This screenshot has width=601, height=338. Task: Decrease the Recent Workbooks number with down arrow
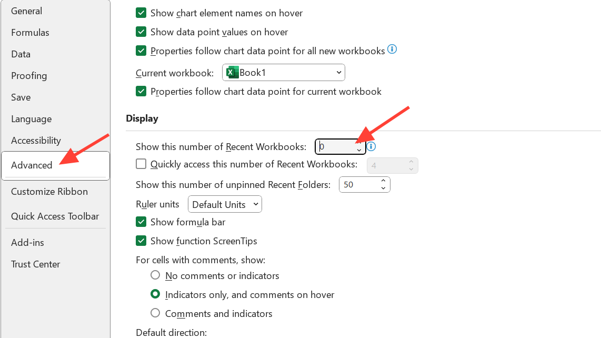pyautogui.click(x=359, y=150)
